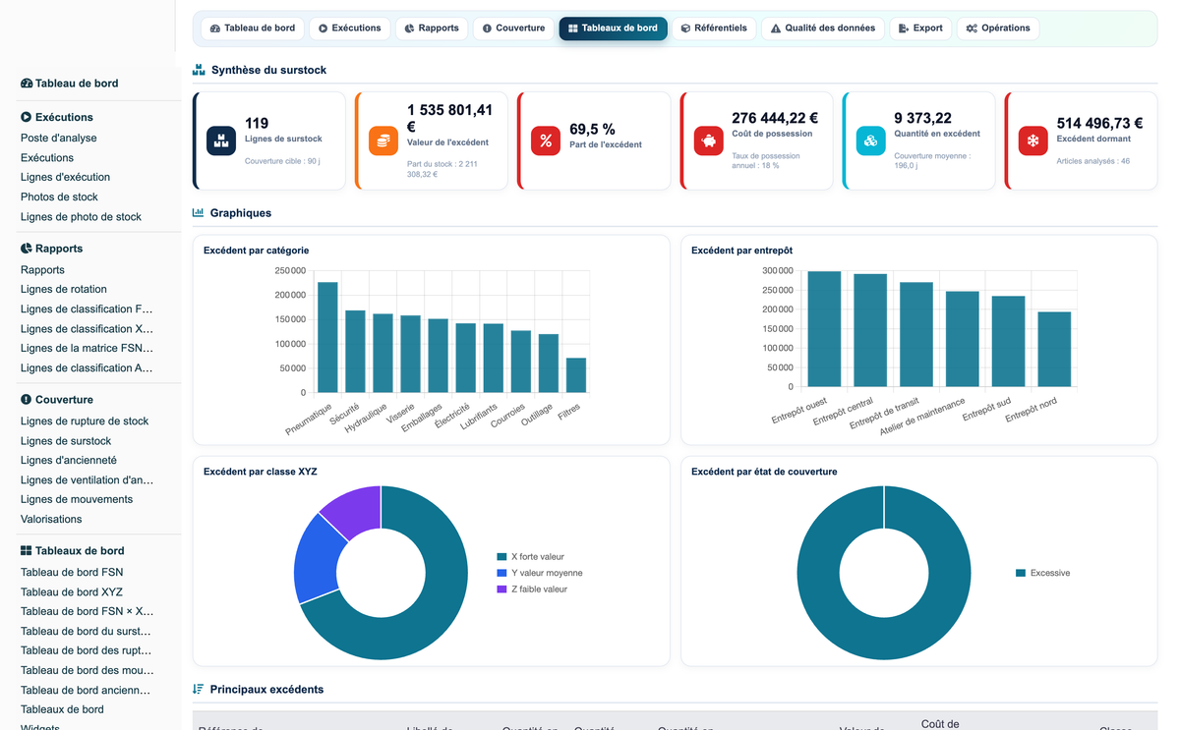The width and height of the screenshot is (1180, 730).
Task: Open Poste d'analyse in the sidebar
Action: tap(59, 139)
